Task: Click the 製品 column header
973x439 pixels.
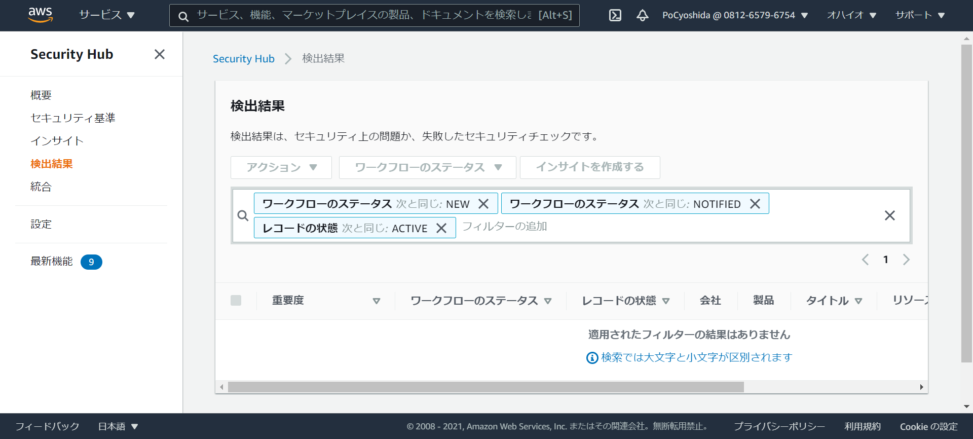Action: pyautogui.click(x=764, y=301)
